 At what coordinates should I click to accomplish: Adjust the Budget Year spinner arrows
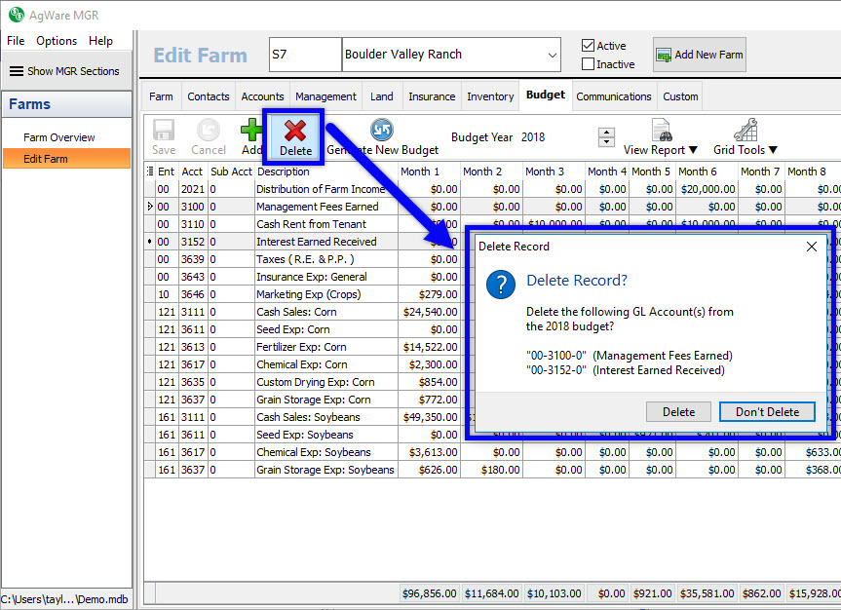[606, 137]
